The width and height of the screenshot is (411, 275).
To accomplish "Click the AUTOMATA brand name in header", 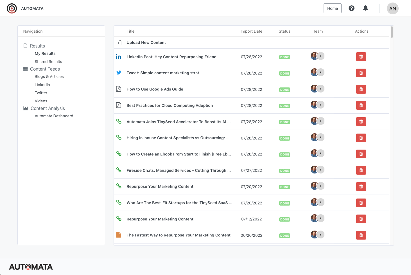I will (x=32, y=8).
